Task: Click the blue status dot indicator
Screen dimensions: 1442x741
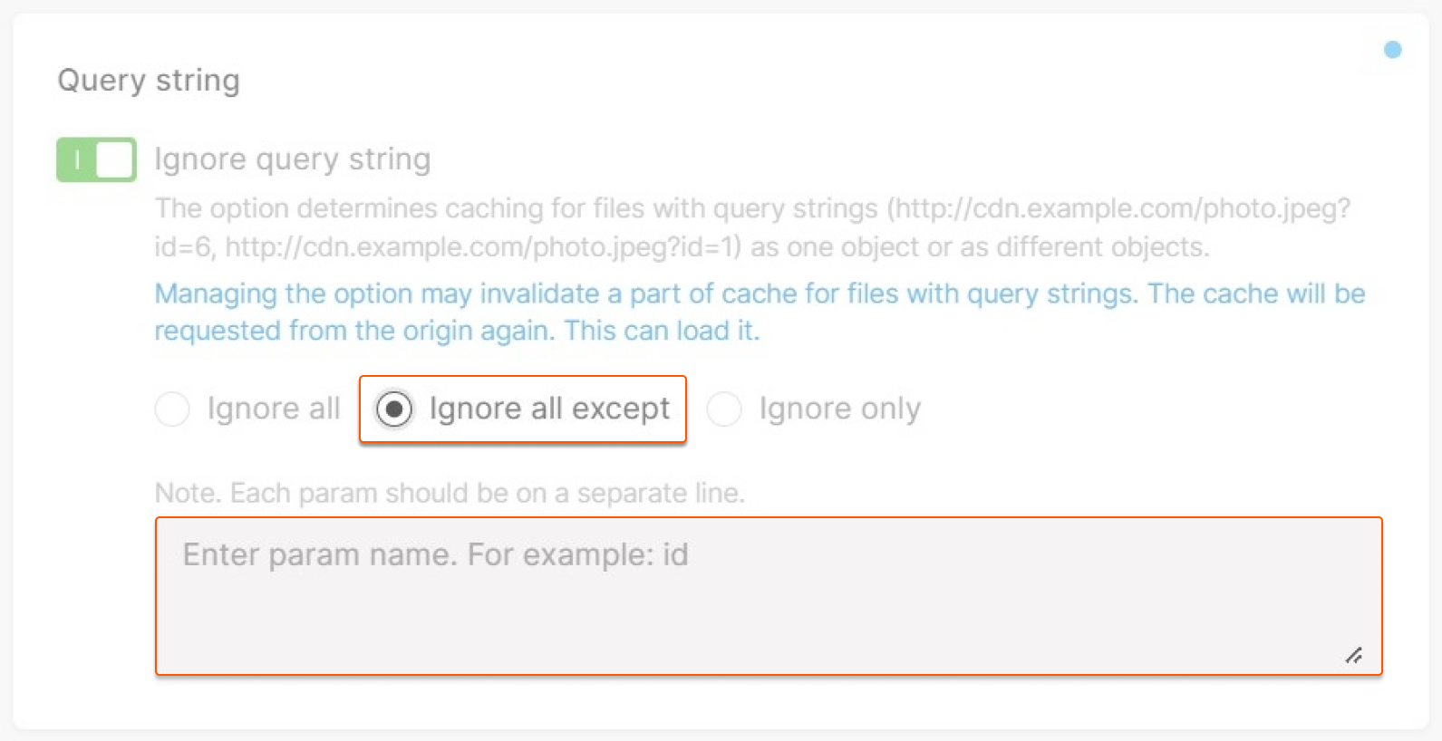Action: 1392,50
